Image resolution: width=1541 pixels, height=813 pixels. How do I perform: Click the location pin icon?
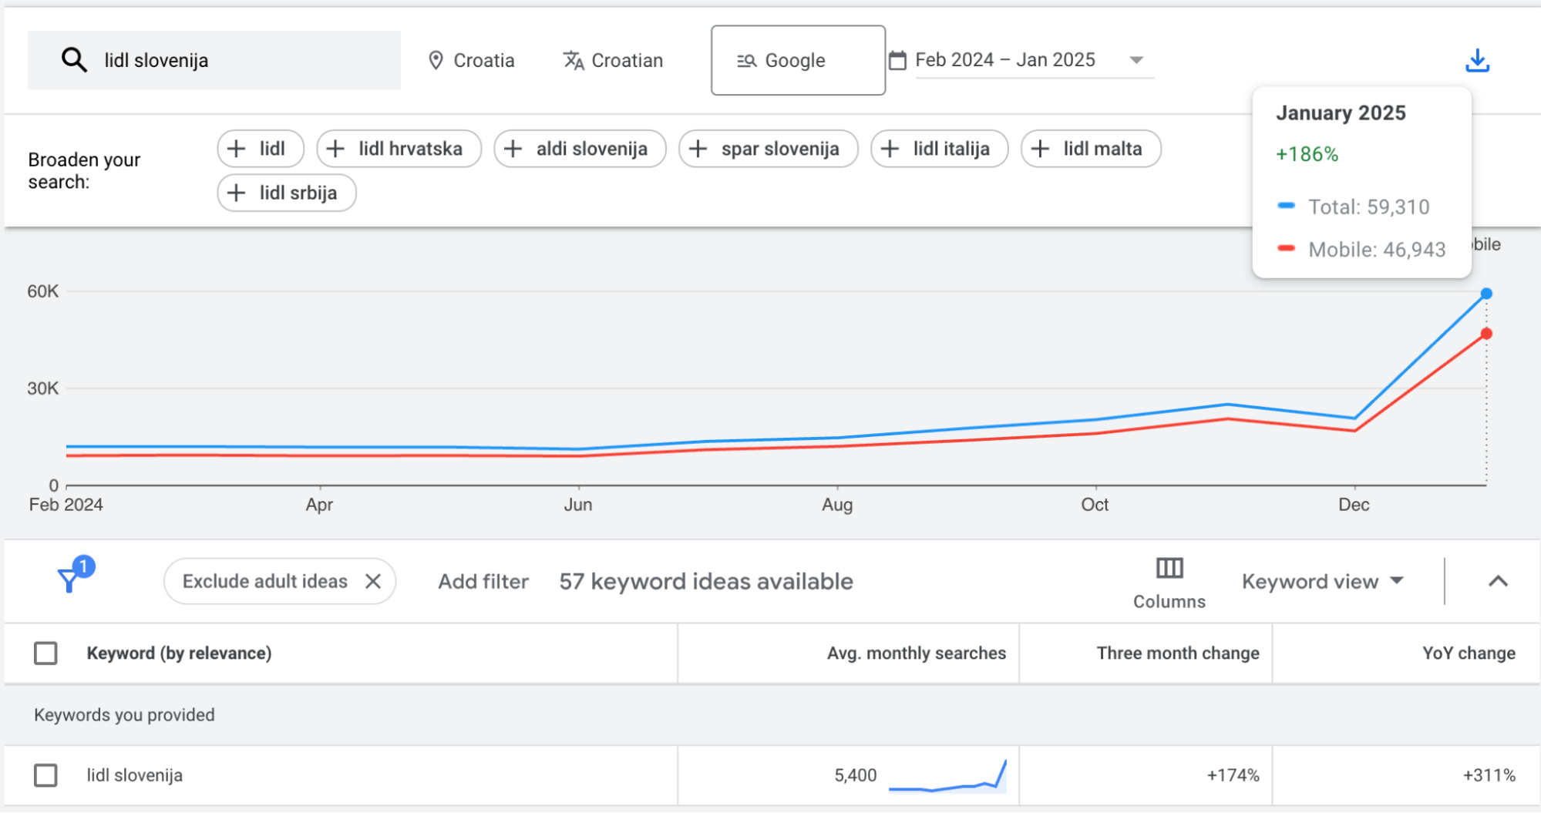coord(436,60)
